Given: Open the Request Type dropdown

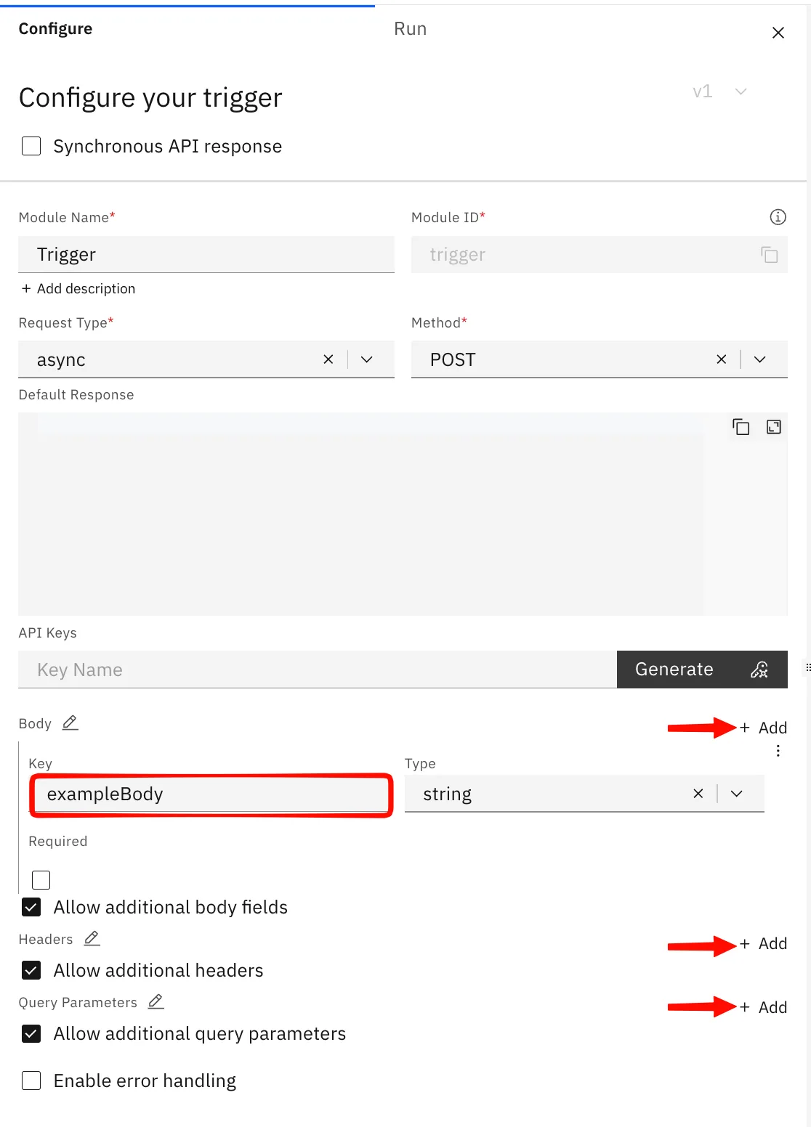Looking at the screenshot, I should (x=367, y=359).
